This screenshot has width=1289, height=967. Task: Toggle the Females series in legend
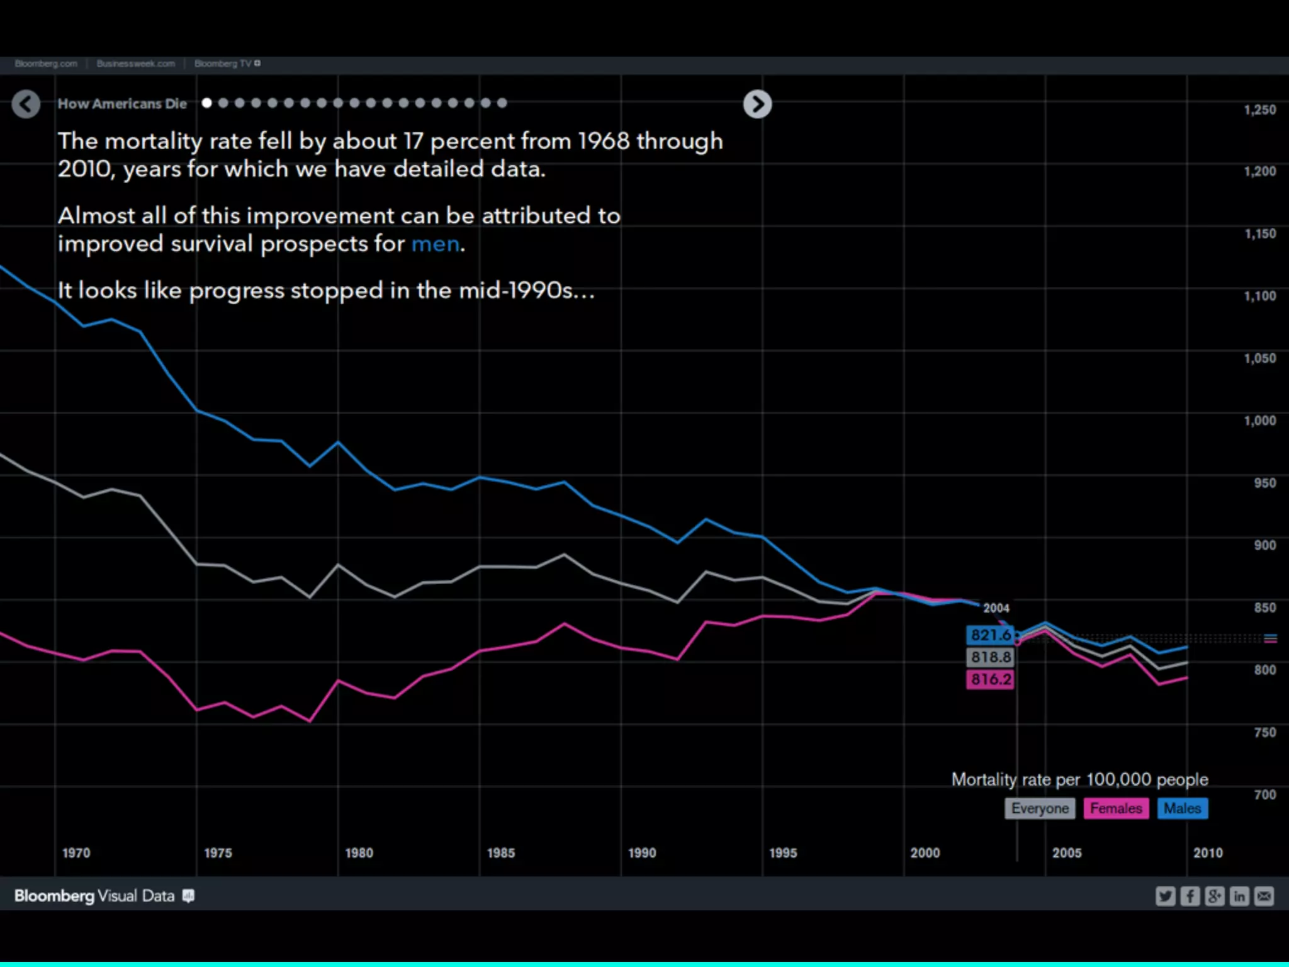1116,808
